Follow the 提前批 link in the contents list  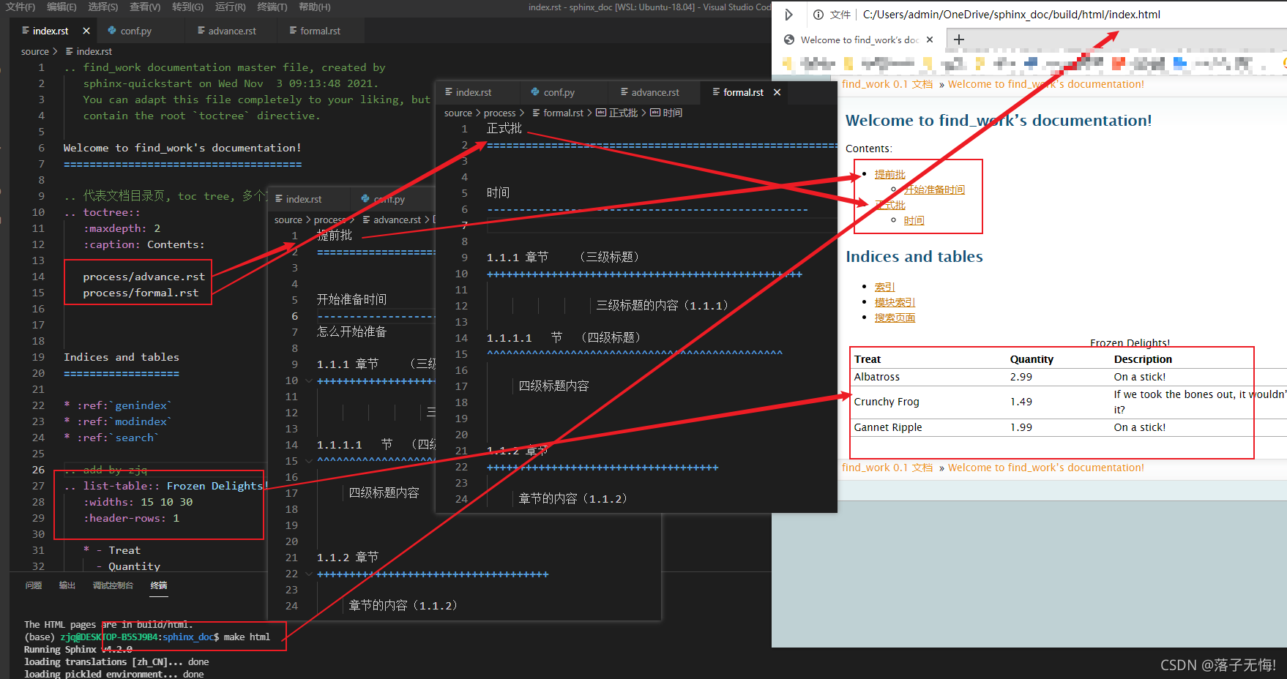(x=889, y=174)
